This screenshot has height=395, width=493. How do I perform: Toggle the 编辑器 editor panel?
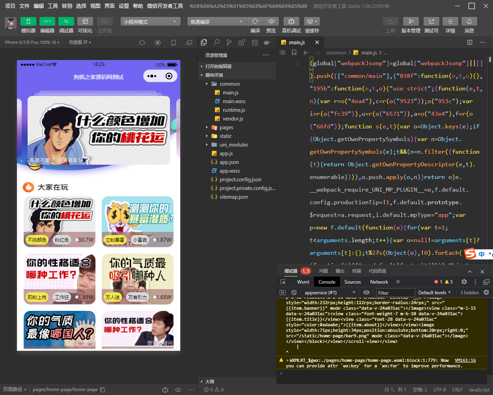click(47, 21)
